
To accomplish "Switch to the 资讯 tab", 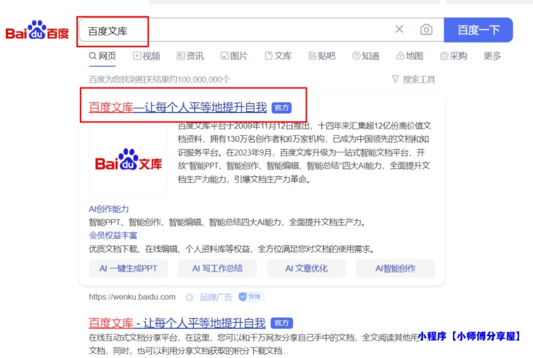I will tap(191, 56).
